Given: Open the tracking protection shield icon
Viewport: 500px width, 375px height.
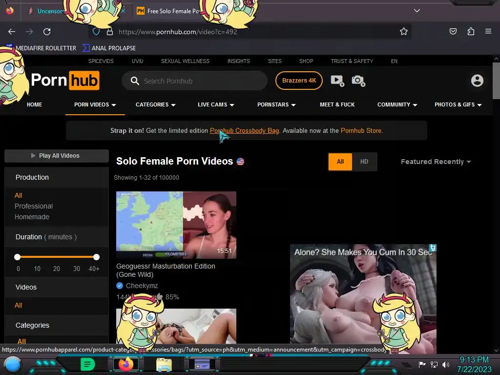Looking at the screenshot, I should click(x=96, y=32).
